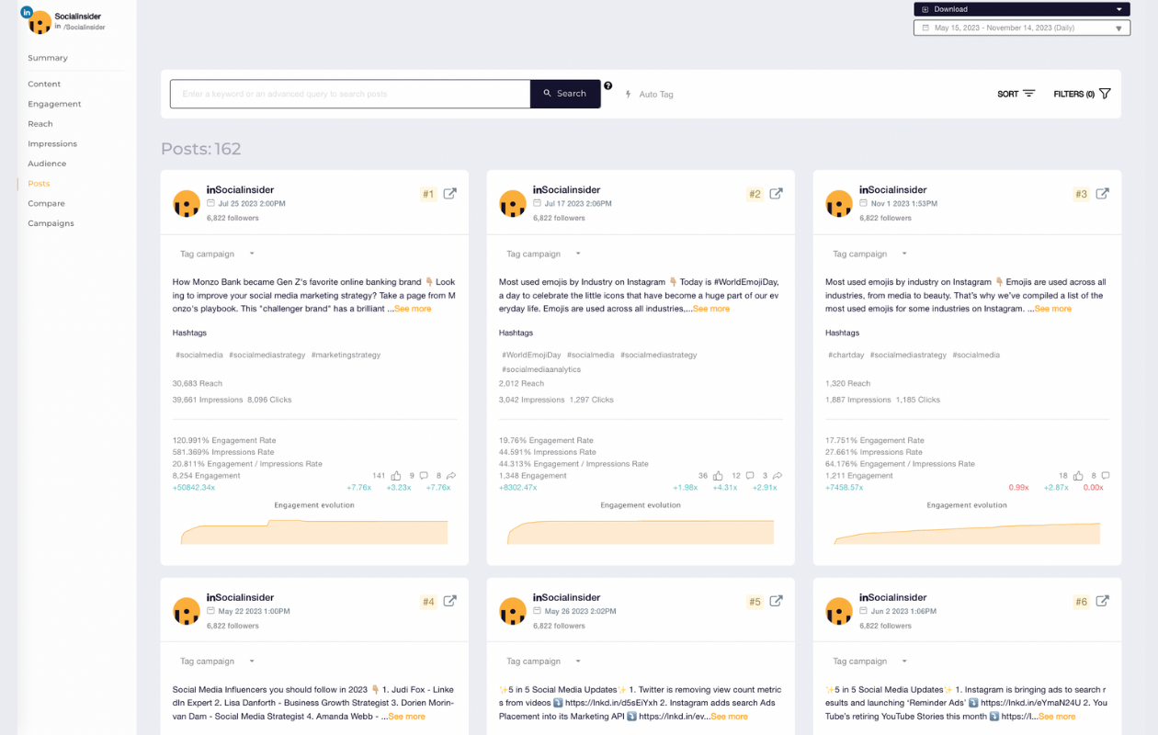This screenshot has height=735, width=1158.
Task: Click the 30,683 Reach value on post #1
Action: click(x=198, y=383)
